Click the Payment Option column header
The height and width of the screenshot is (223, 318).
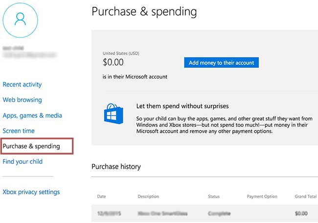(262, 197)
